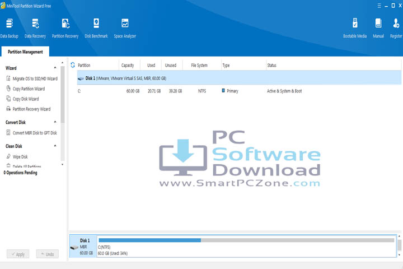Sort by the Partition column header

click(84, 66)
